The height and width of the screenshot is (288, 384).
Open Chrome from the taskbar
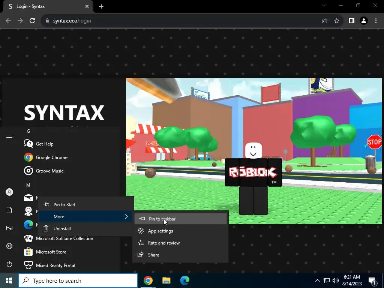(x=148, y=280)
